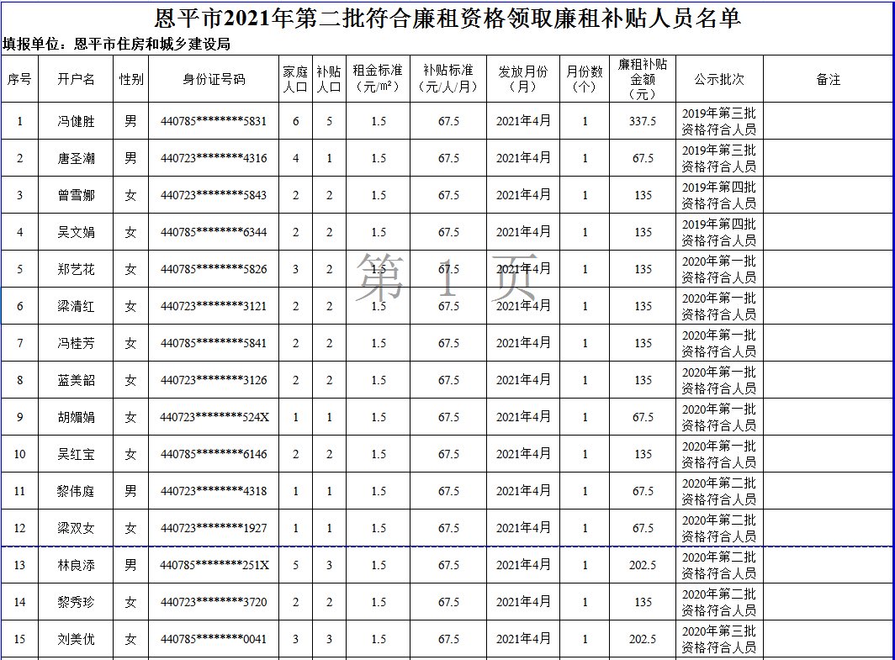Select the 填报单位 reporting unit cell
Screen dimensions: 895x660
click(x=116, y=45)
